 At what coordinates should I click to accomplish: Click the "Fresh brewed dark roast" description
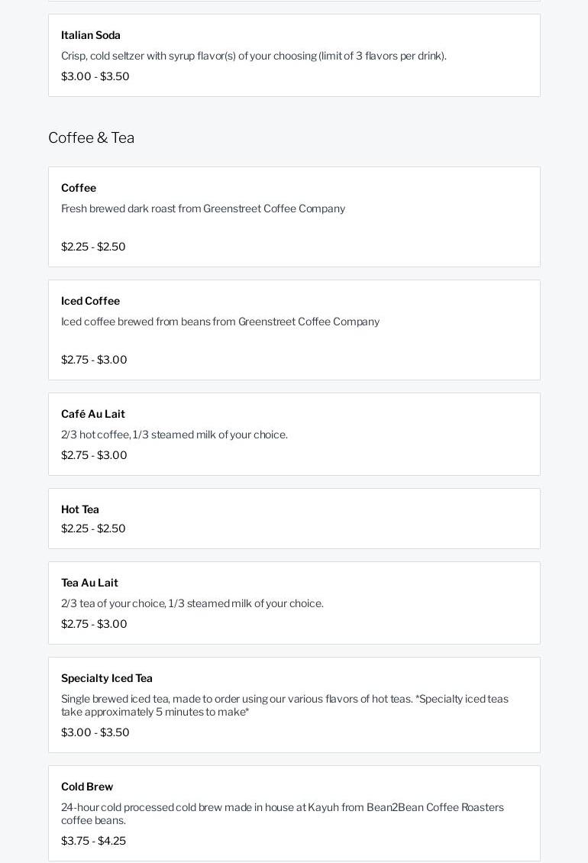click(x=203, y=208)
